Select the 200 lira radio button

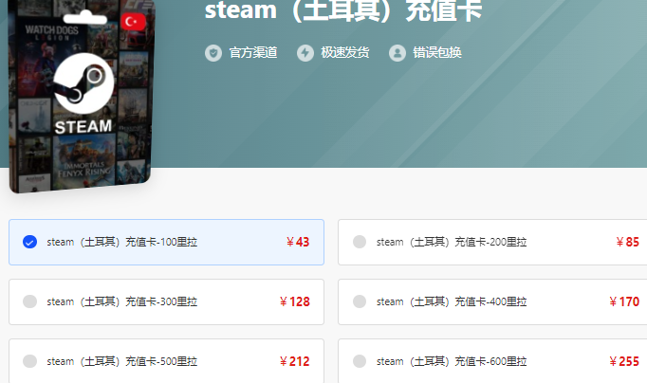360,242
